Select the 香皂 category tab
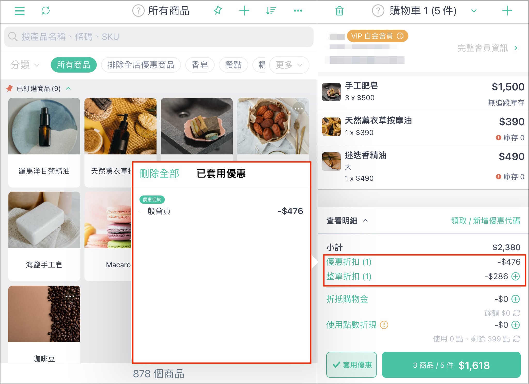 (200, 65)
